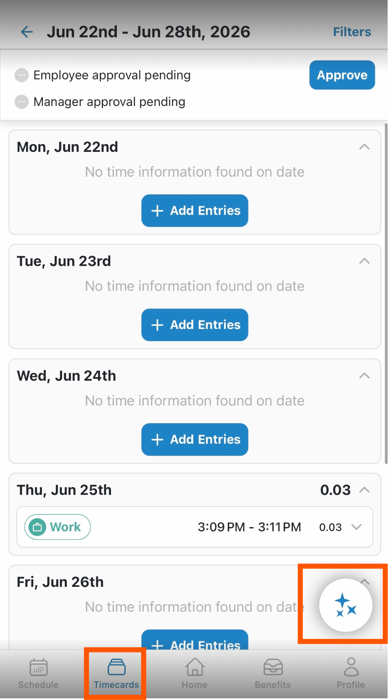The width and height of the screenshot is (388, 700).
Task: Collapse the Mon, Jun 22nd section
Action: tap(364, 147)
